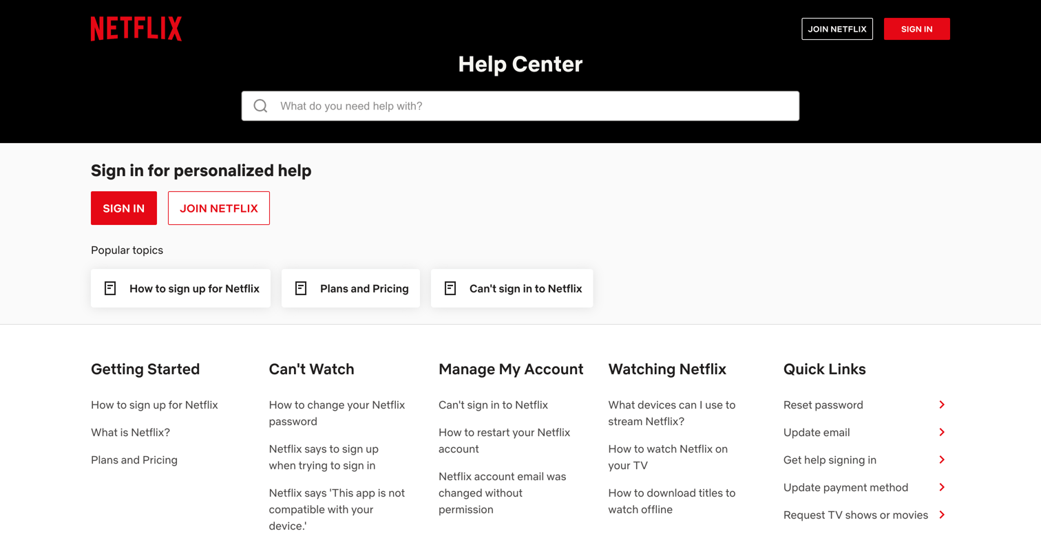Viewport: 1041px width, 560px height.
Task: Click the 'Quick Links' heading
Action: pos(825,369)
